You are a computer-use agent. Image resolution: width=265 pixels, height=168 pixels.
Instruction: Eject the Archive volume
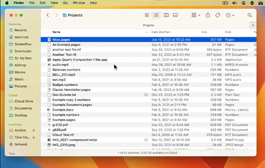(x=34, y=130)
